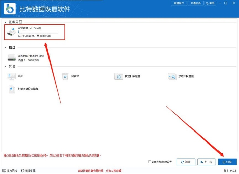Start scanning with the 扫描 button
This screenshot has height=174, width=239.
(227, 162)
